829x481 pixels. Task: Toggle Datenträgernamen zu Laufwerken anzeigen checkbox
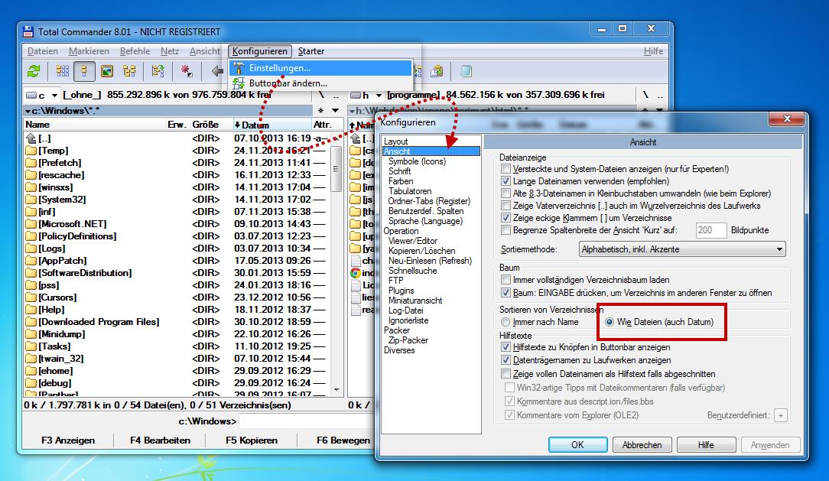pos(506,360)
